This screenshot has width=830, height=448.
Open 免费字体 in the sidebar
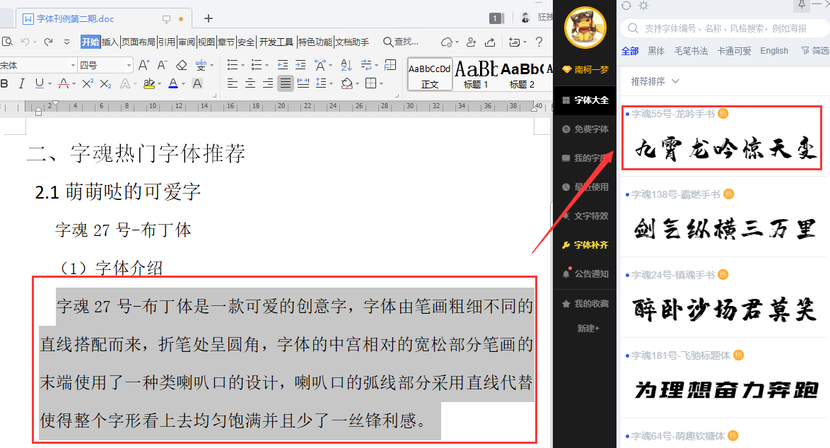(x=585, y=129)
